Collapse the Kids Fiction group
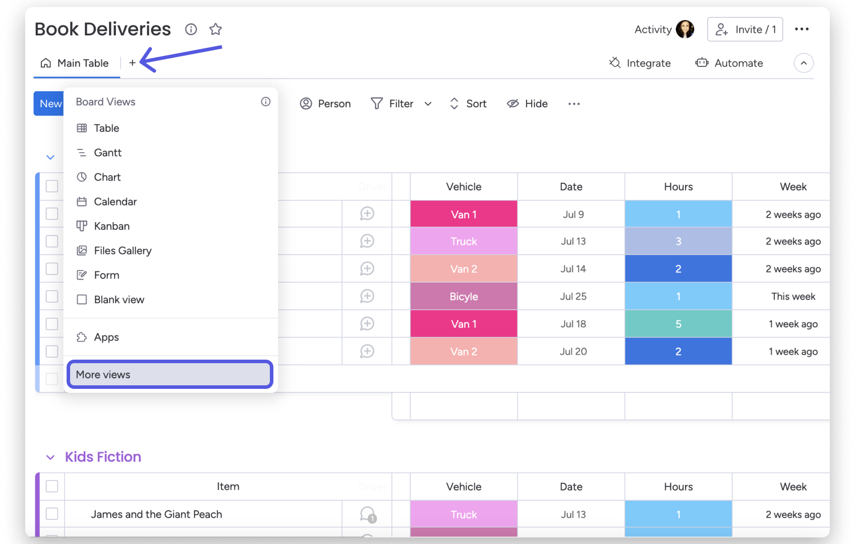855x544 pixels. click(x=50, y=457)
